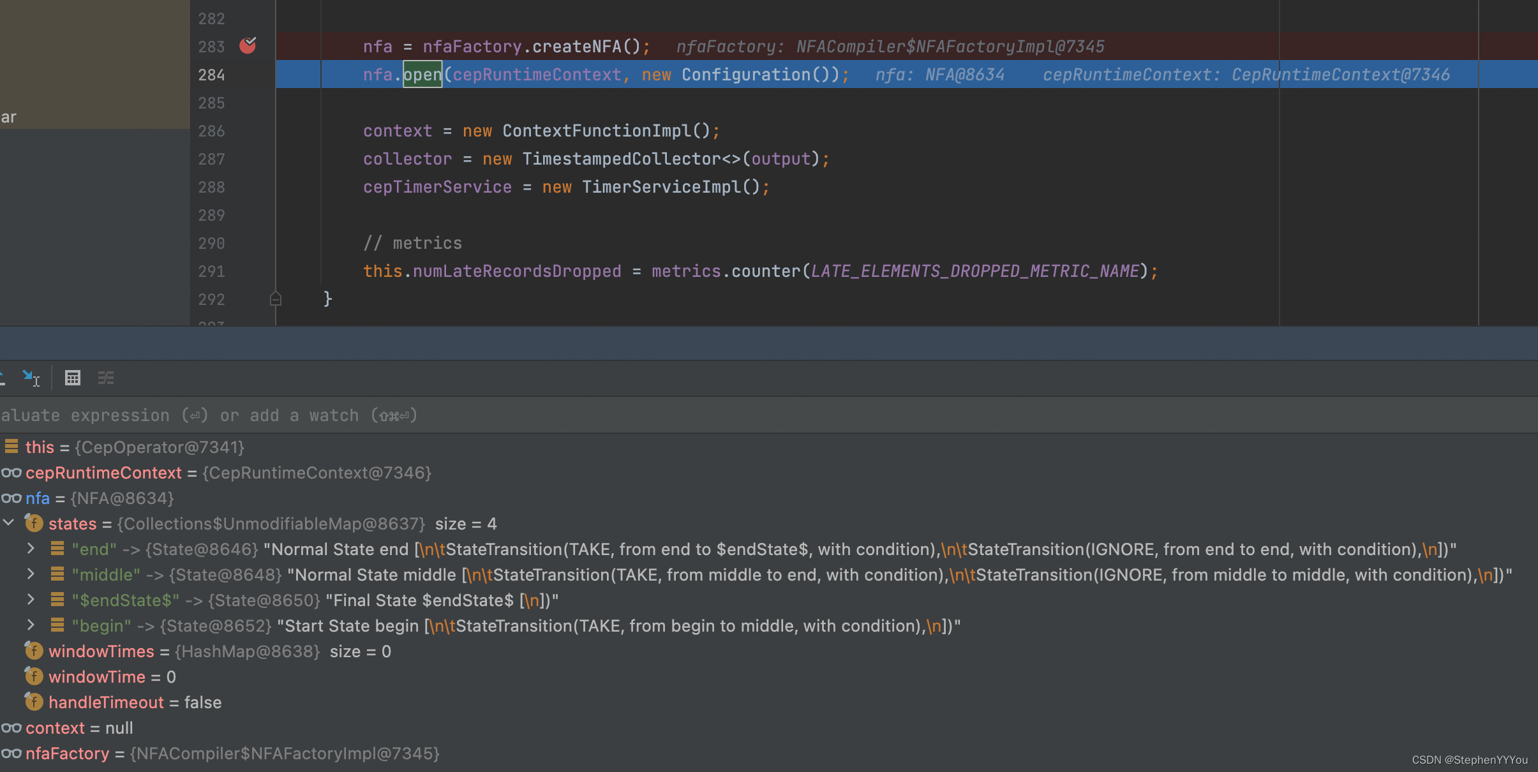This screenshot has height=772, width=1538.
Task: Click the watch icon next to nfaFactory
Action: (12, 753)
